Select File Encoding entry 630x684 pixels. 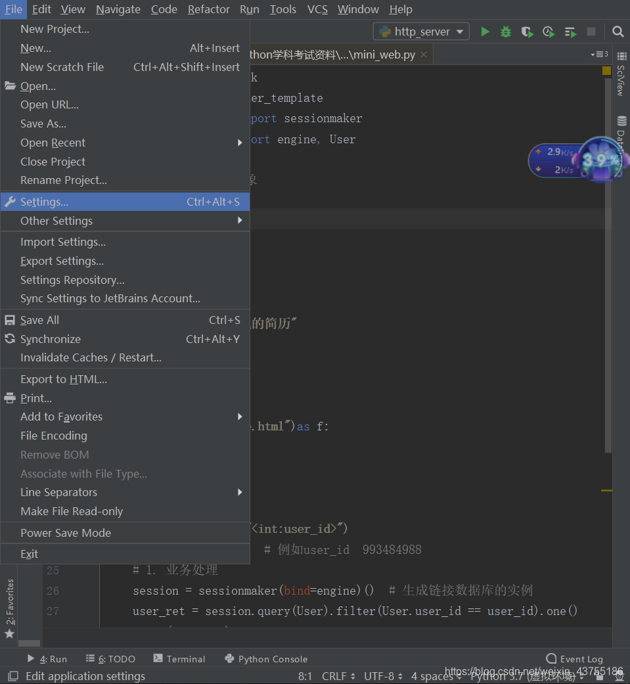125,436
